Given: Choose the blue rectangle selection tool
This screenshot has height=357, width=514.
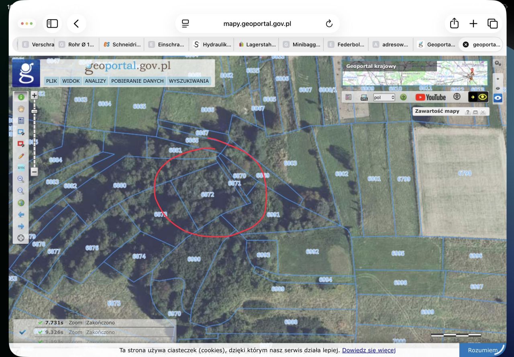Looking at the screenshot, I should pos(21,132).
